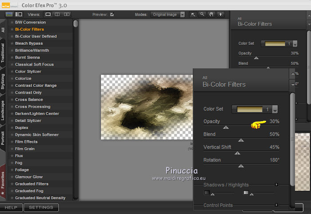Open the Modes dropdown showing Original Image

166,14
